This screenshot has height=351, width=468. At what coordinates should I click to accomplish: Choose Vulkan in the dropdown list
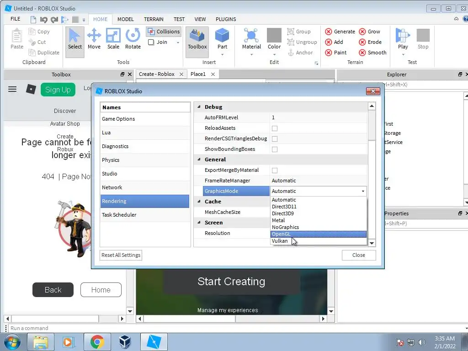[x=319, y=241]
